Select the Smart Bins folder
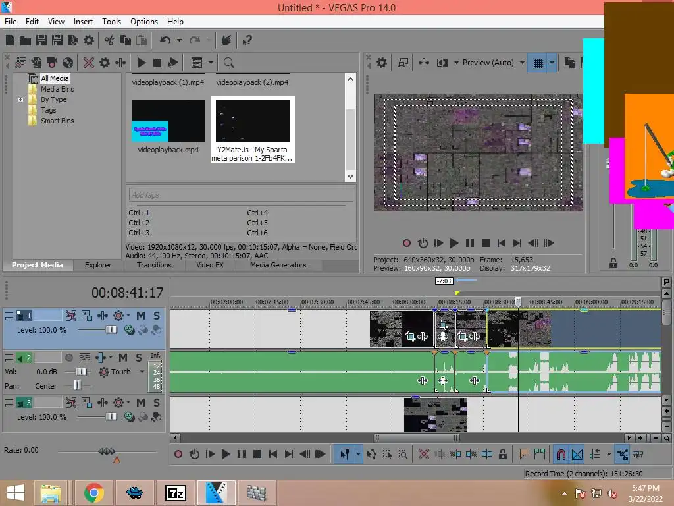 (x=57, y=121)
